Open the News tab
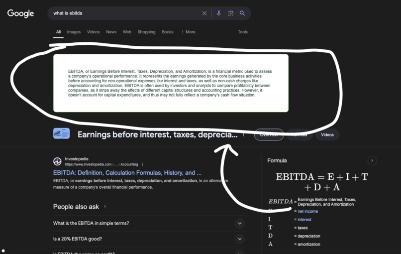The height and width of the screenshot is (254, 401). click(111, 32)
